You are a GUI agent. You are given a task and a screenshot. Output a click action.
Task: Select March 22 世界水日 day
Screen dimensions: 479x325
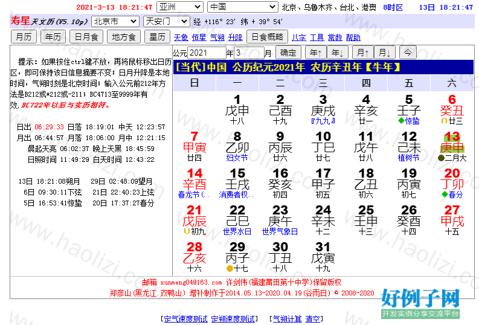pyautogui.click(x=237, y=220)
